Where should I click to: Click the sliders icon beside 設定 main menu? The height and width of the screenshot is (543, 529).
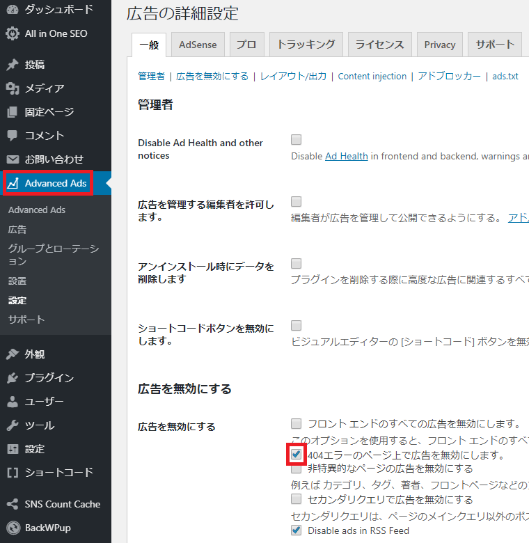(13, 449)
